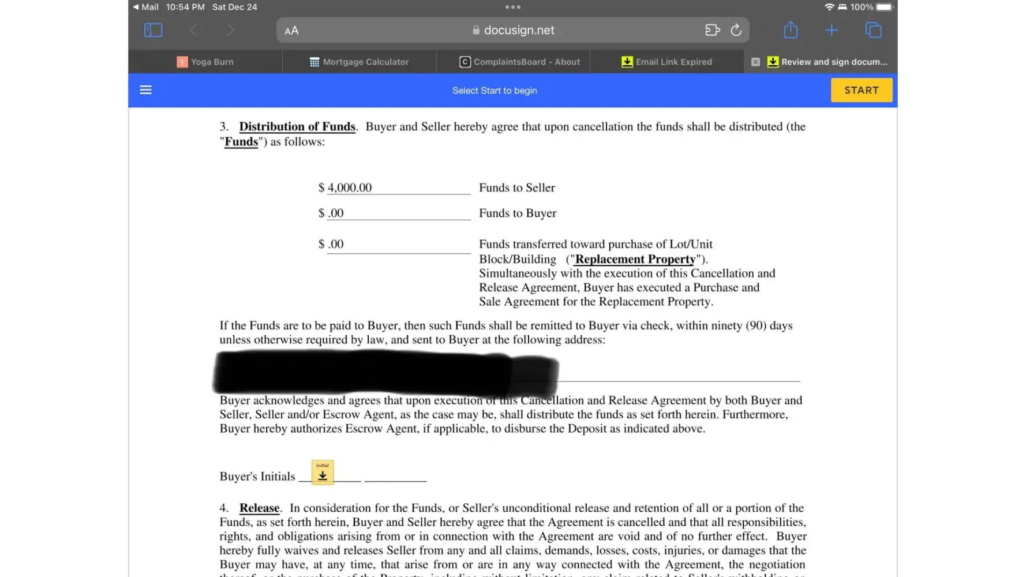Click the Distribution of Funds heading
This screenshot has height=577, width=1026.
297,126
